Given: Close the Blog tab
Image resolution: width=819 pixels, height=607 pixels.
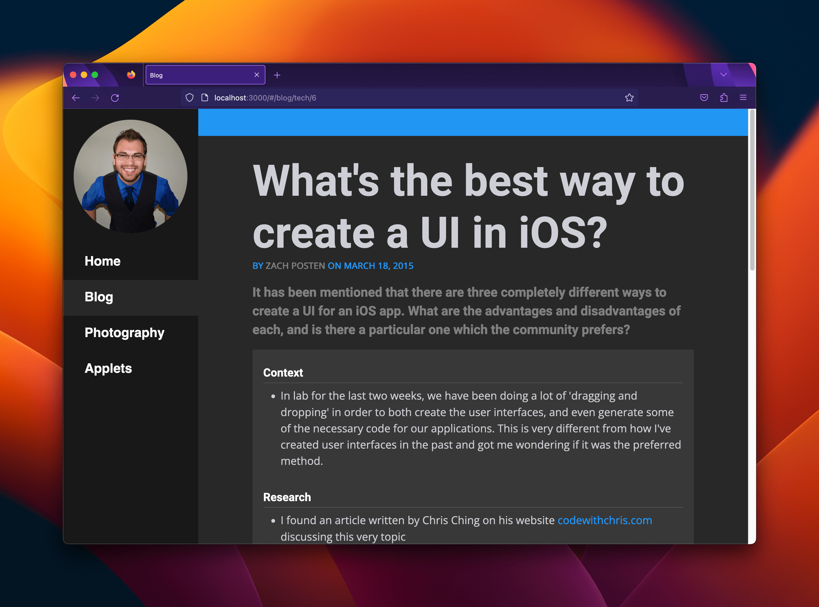Looking at the screenshot, I should point(256,75).
